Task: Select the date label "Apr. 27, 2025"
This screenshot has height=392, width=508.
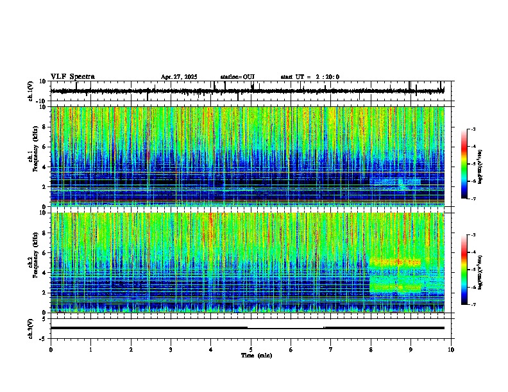Action: point(179,77)
